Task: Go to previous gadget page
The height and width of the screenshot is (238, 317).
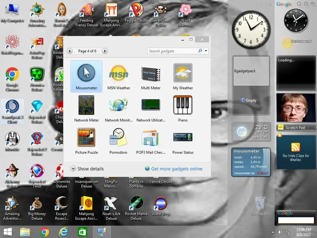Action: click(x=70, y=51)
